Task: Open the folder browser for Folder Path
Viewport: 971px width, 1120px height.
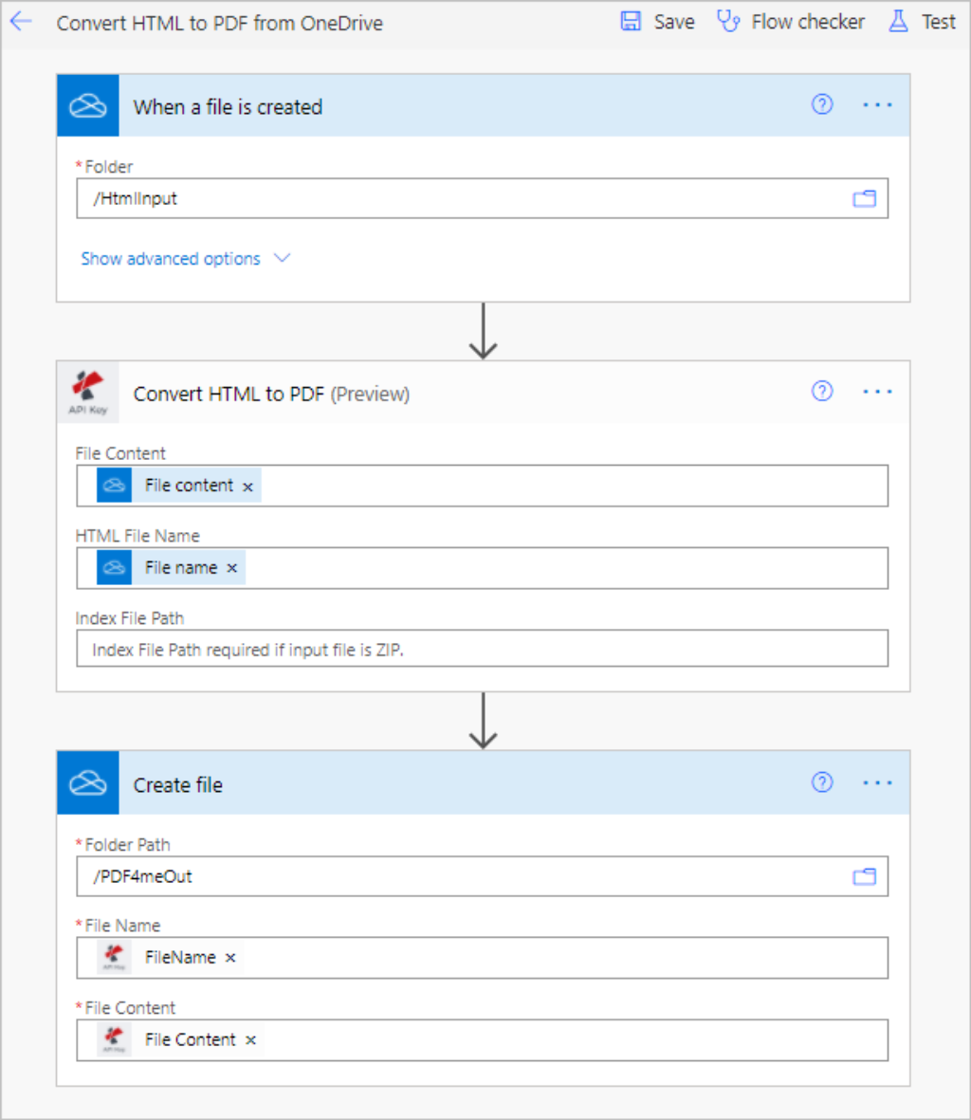Action: 864,876
